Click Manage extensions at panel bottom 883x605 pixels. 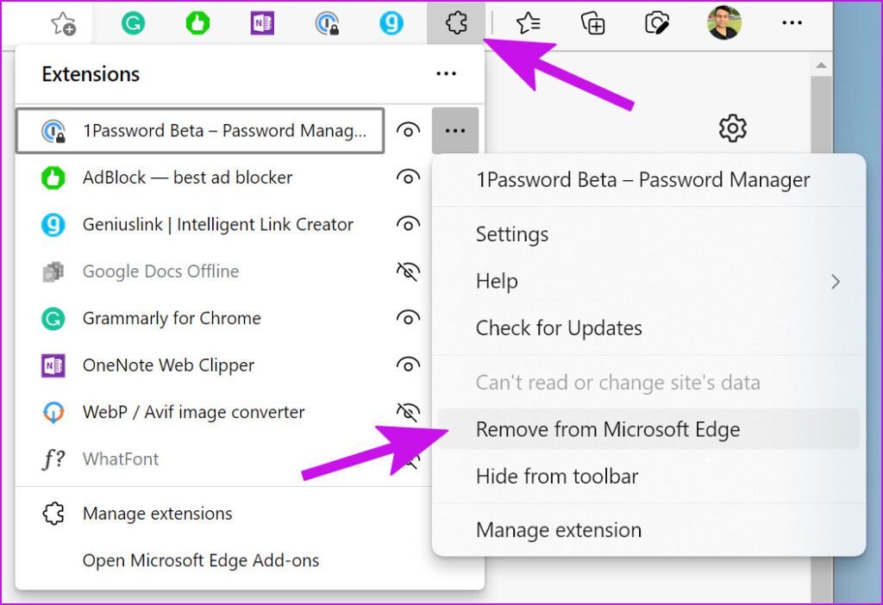pyautogui.click(x=157, y=513)
